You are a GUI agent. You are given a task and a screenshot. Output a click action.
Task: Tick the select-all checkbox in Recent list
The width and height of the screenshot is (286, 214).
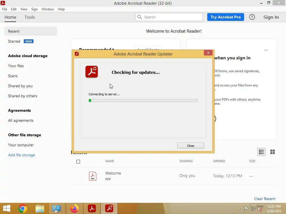pyautogui.click(x=78, y=161)
